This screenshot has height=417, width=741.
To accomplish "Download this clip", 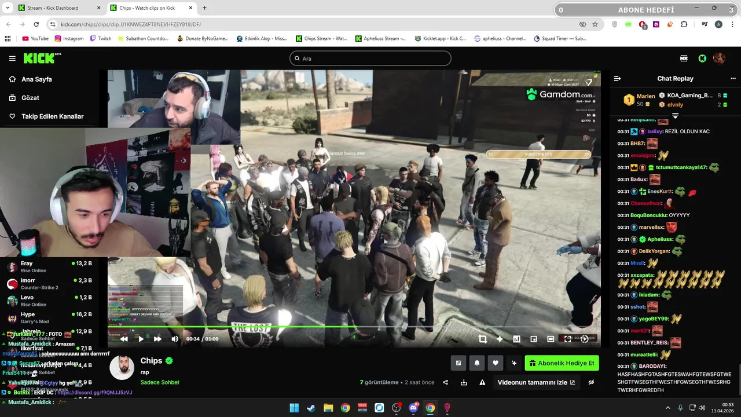I will pyautogui.click(x=464, y=382).
